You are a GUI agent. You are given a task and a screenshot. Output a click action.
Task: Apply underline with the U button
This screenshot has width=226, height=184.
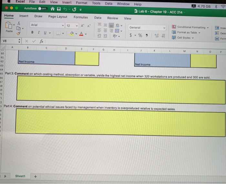[45, 33]
